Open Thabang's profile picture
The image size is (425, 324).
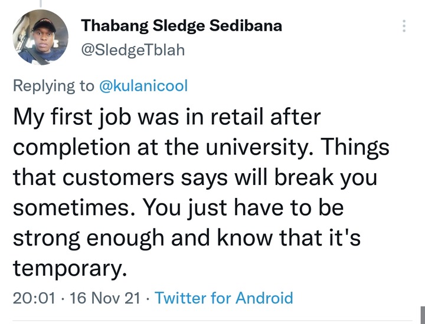pos(40,37)
